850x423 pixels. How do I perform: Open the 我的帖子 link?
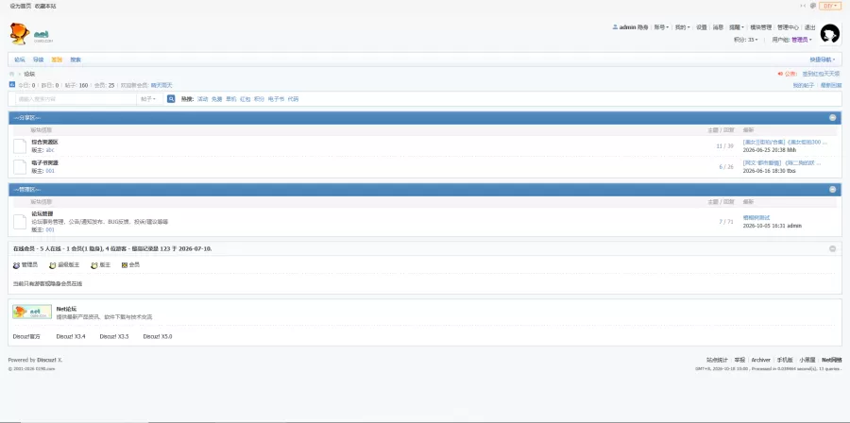[804, 85]
